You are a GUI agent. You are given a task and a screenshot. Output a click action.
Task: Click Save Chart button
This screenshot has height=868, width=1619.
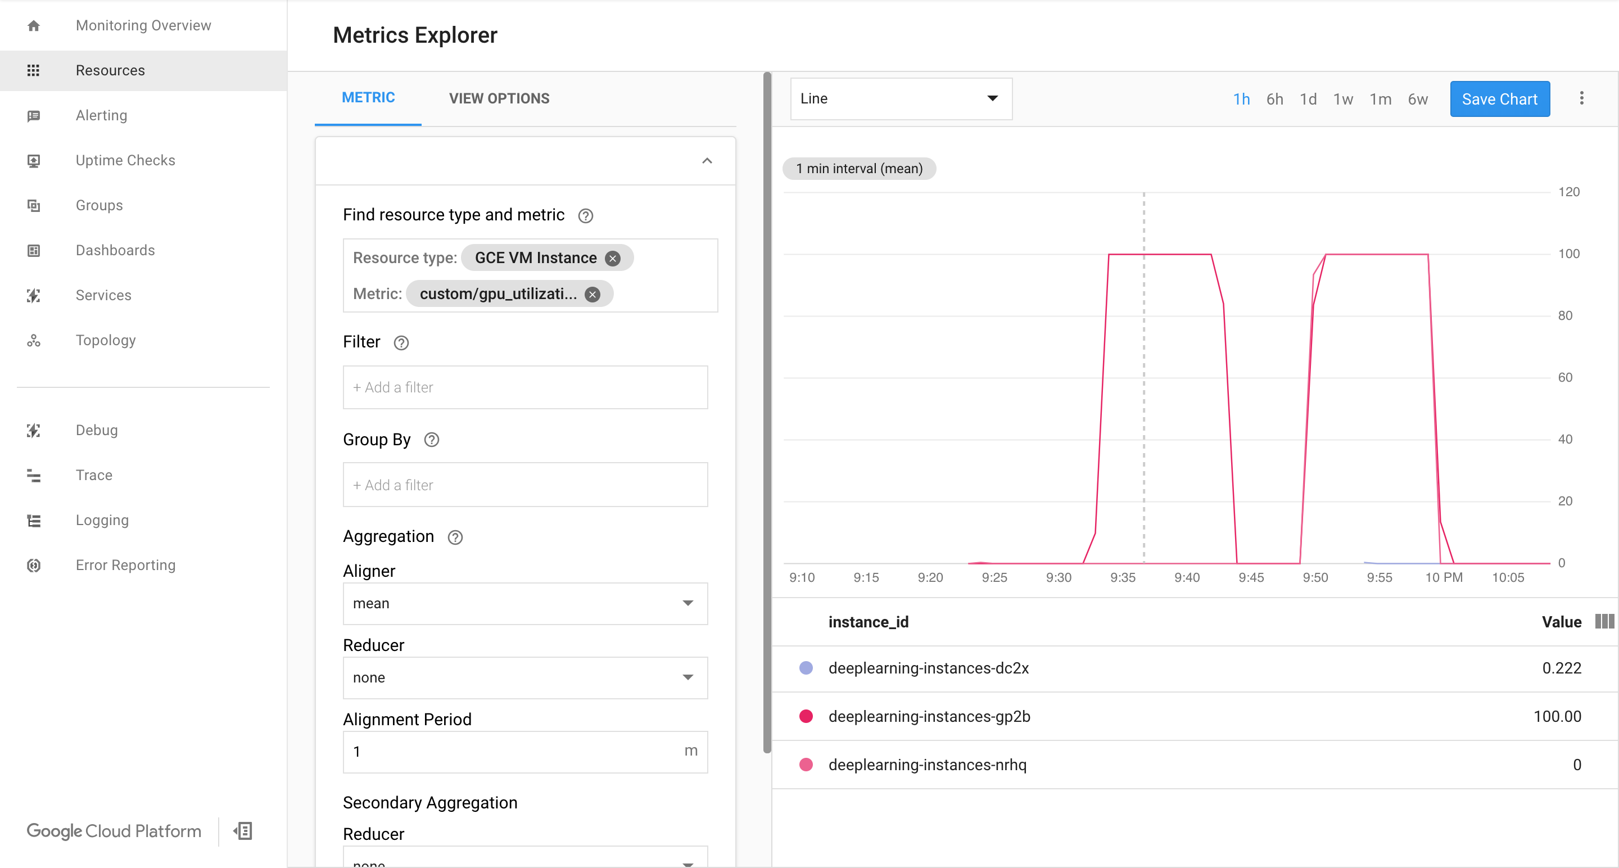[1500, 98]
